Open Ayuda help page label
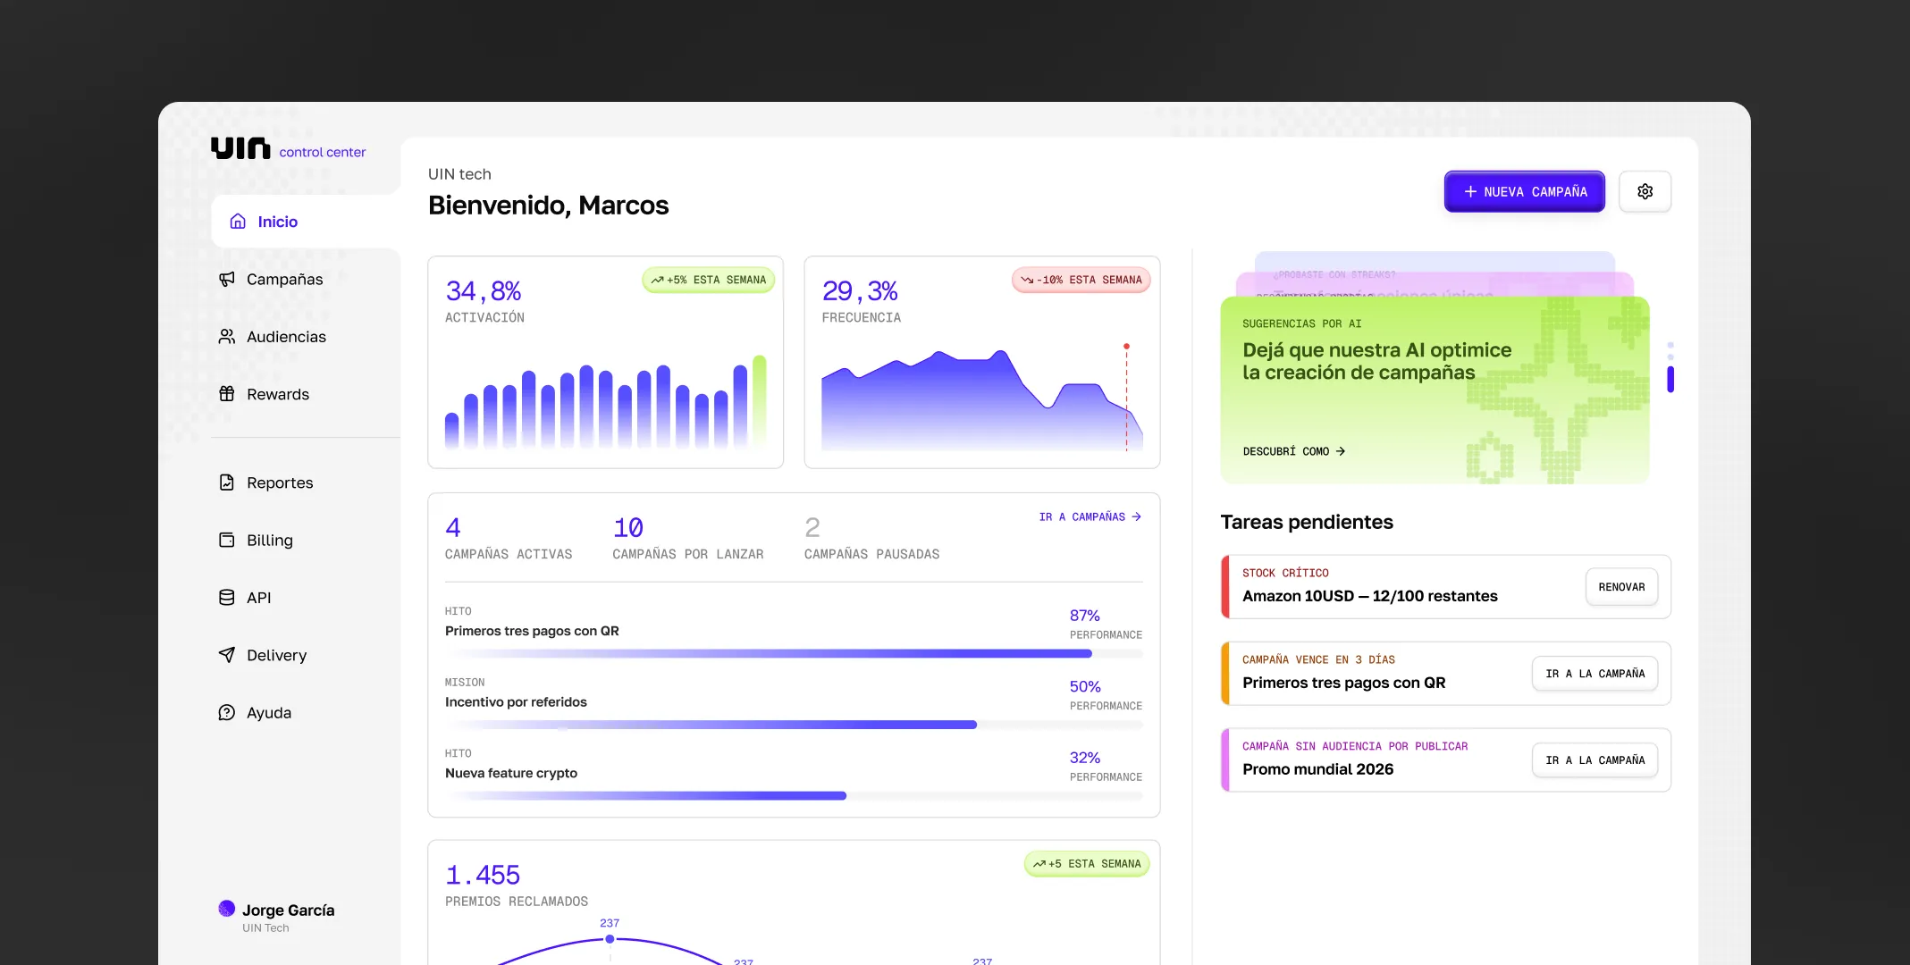 coord(269,713)
